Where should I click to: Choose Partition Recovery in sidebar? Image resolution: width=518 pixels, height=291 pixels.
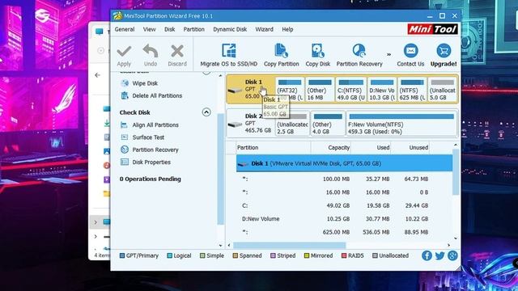155,150
